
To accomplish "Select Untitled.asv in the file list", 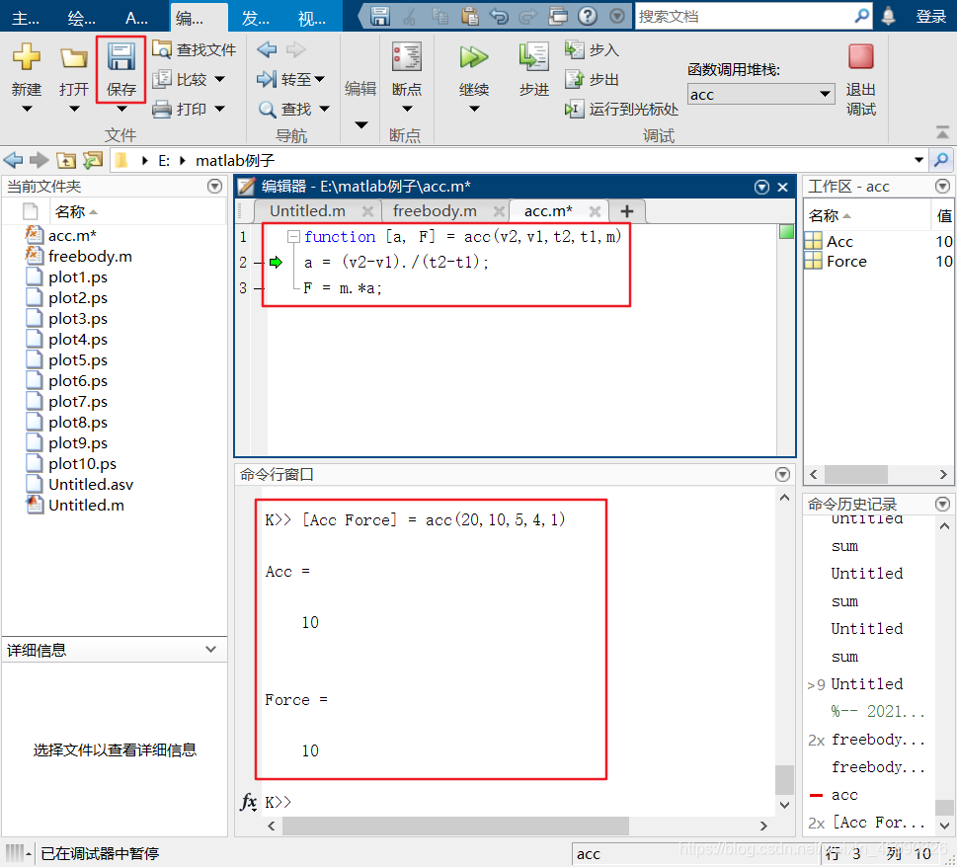I will [x=90, y=485].
